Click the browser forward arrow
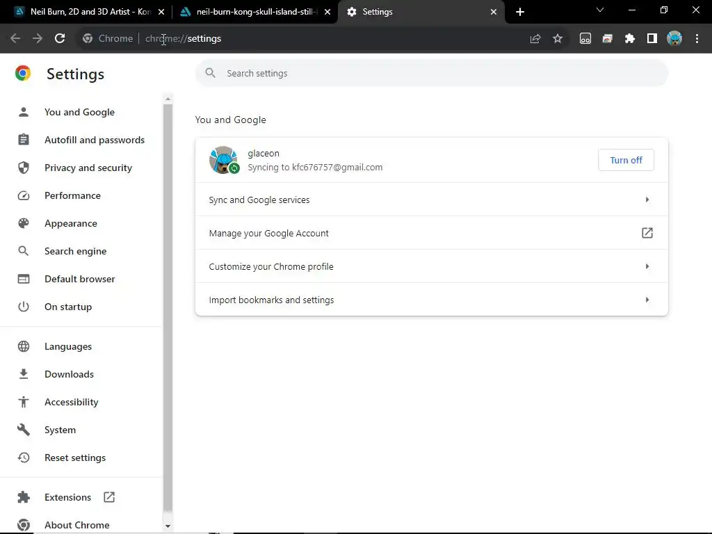This screenshot has width=712, height=534. pyautogui.click(x=38, y=39)
